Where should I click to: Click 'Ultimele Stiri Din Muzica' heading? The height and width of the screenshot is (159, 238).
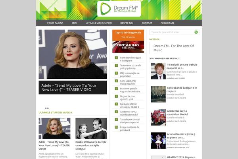pyautogui.click(x=56, y=112)
